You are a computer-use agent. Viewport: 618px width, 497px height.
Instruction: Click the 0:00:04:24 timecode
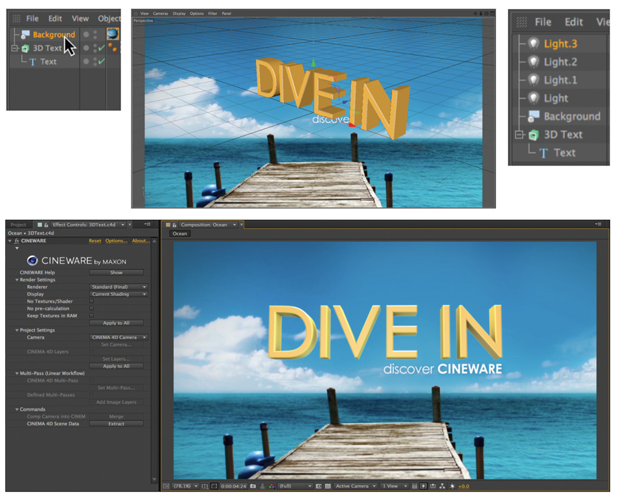click(x=233, y=487)
